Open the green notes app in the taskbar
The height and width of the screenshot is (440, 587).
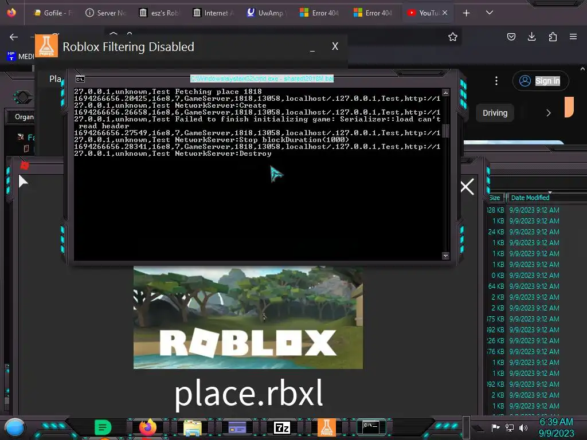pos(103,427)
